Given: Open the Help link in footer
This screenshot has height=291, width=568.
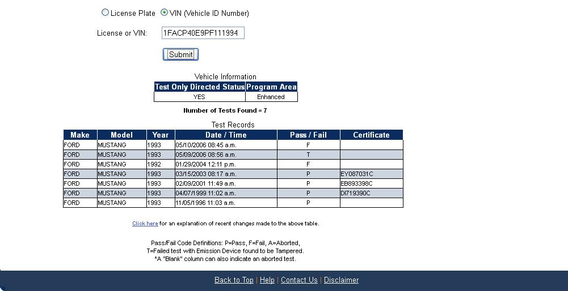Looking at the screenshot, I should 267,280.
